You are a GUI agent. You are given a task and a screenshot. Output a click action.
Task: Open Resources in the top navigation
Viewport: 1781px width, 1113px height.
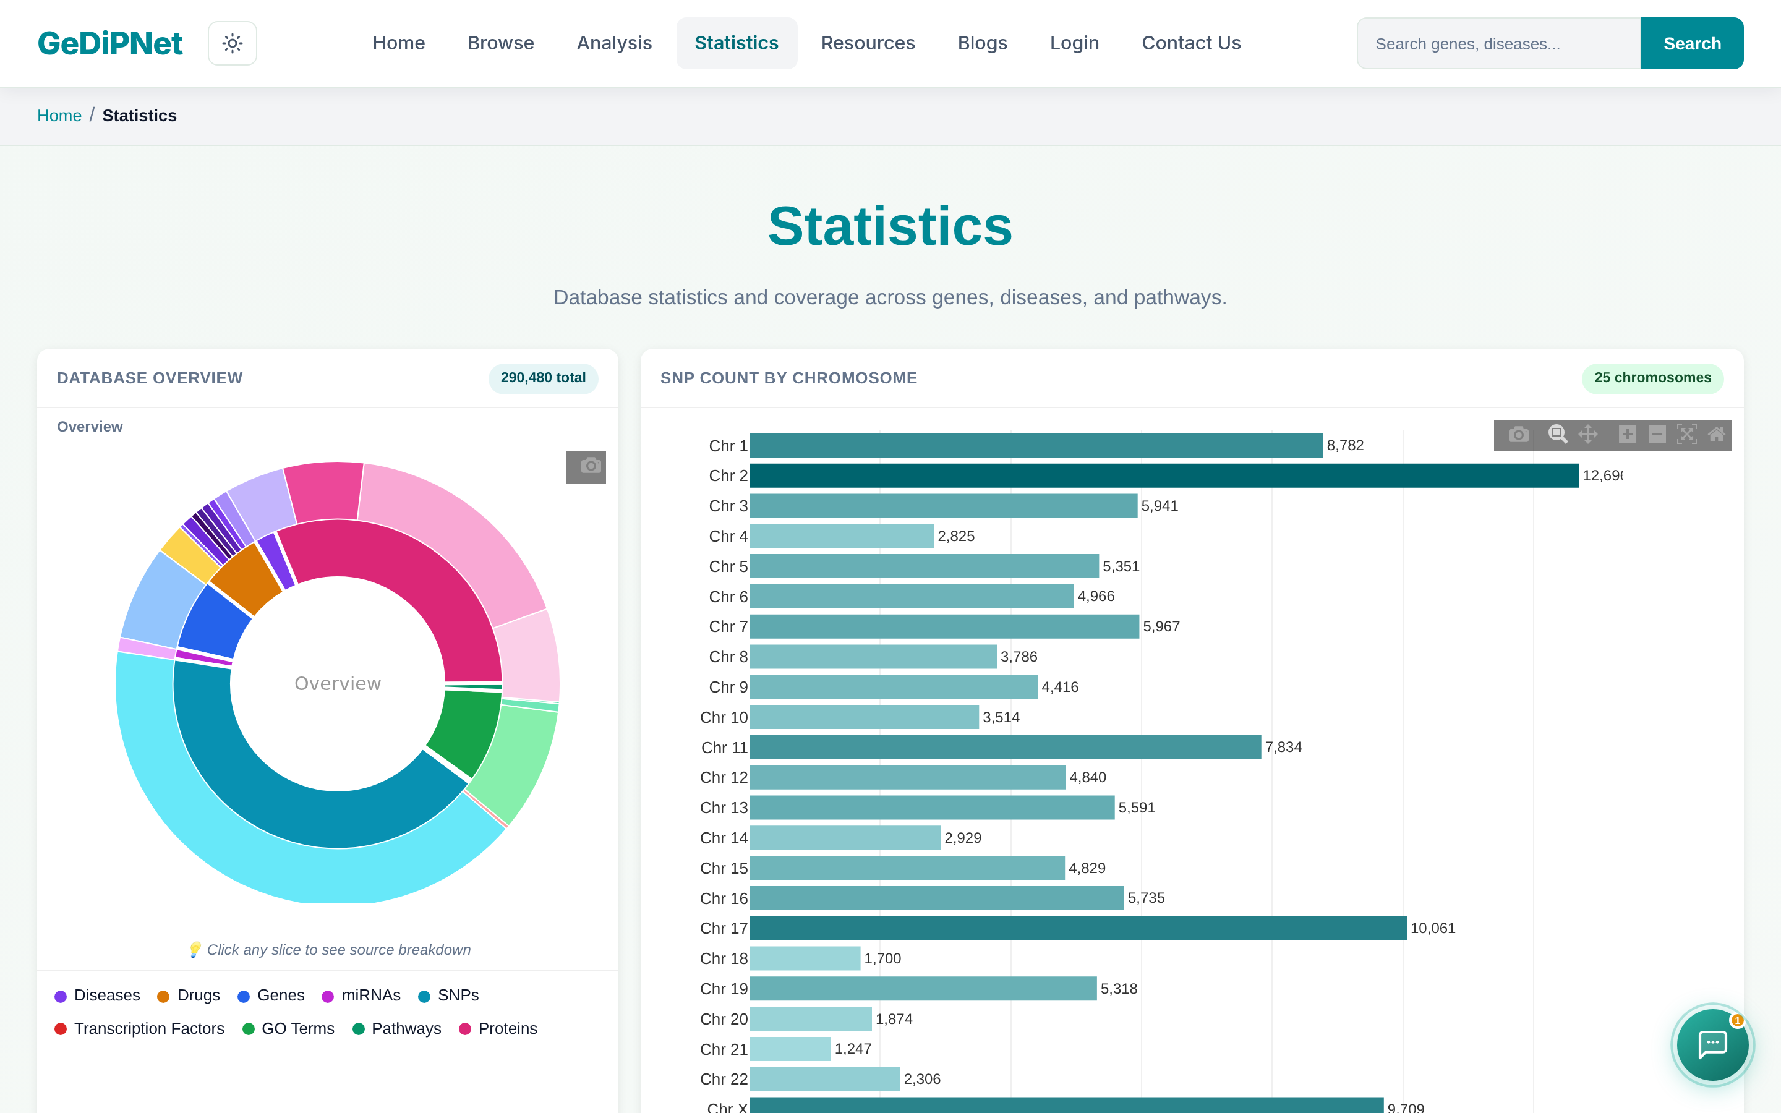(868, 43)
